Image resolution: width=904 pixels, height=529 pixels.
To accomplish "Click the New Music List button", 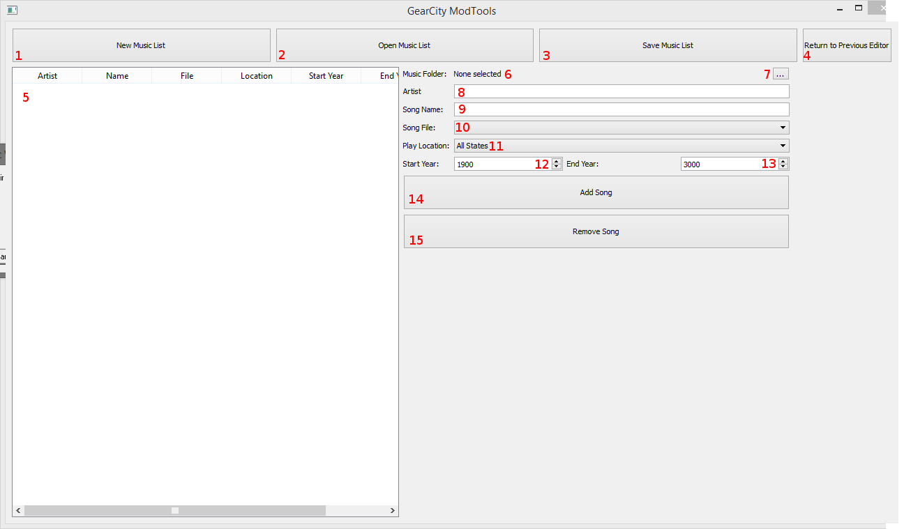I will 141,45.
